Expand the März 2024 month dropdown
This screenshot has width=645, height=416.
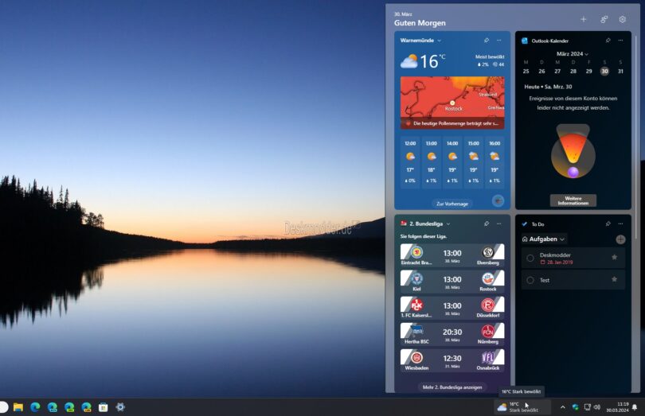tap(588, 53)
